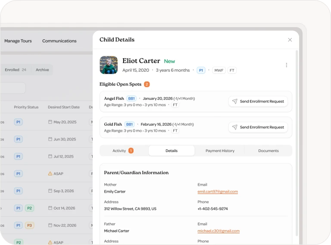Click the Angel Fish date January 20, 2026
331x245 pixels.
pyautogui.click(x=158, y=98)
